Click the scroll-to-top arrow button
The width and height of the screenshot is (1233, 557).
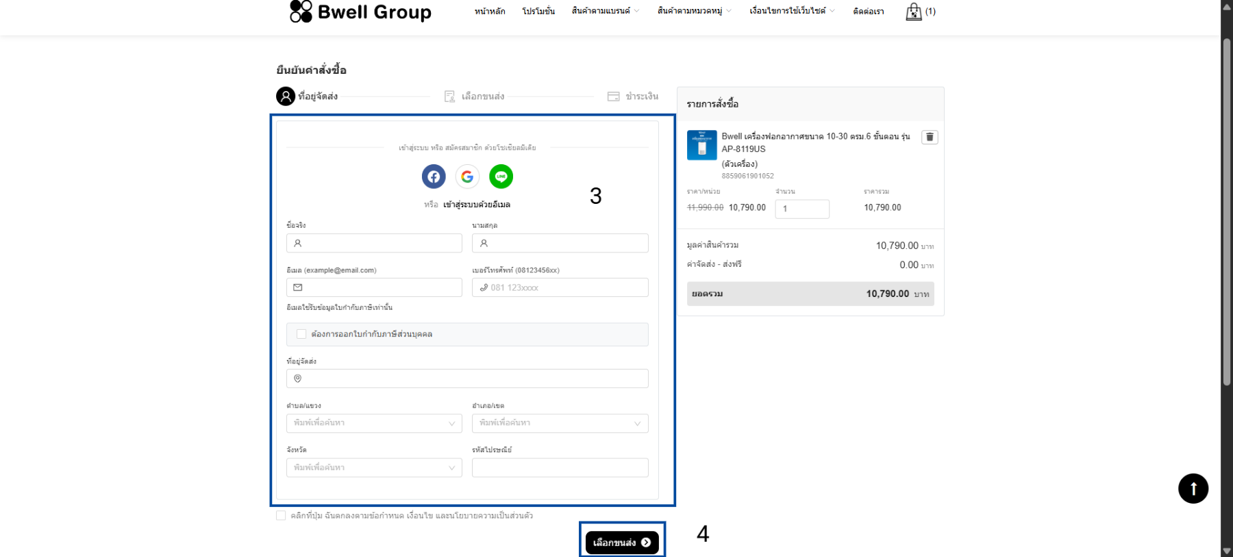coord(1193,489)
